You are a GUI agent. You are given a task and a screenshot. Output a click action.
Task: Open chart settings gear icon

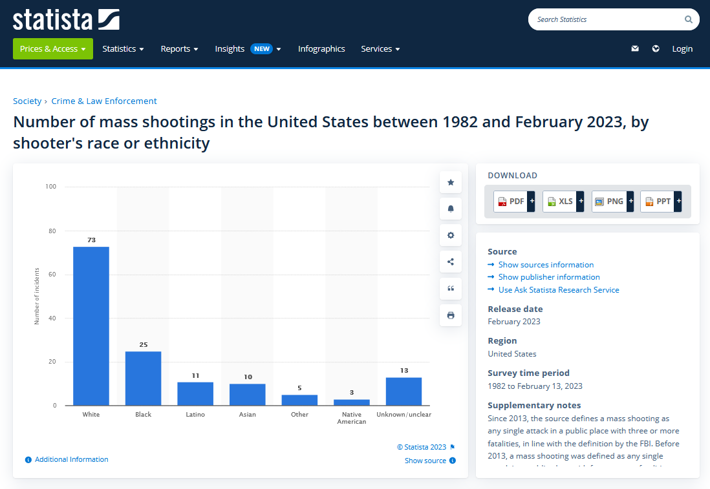(x=451, y=235)
